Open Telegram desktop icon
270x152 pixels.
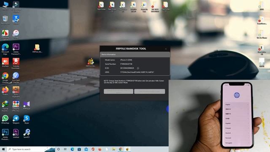tap(16, 119)
